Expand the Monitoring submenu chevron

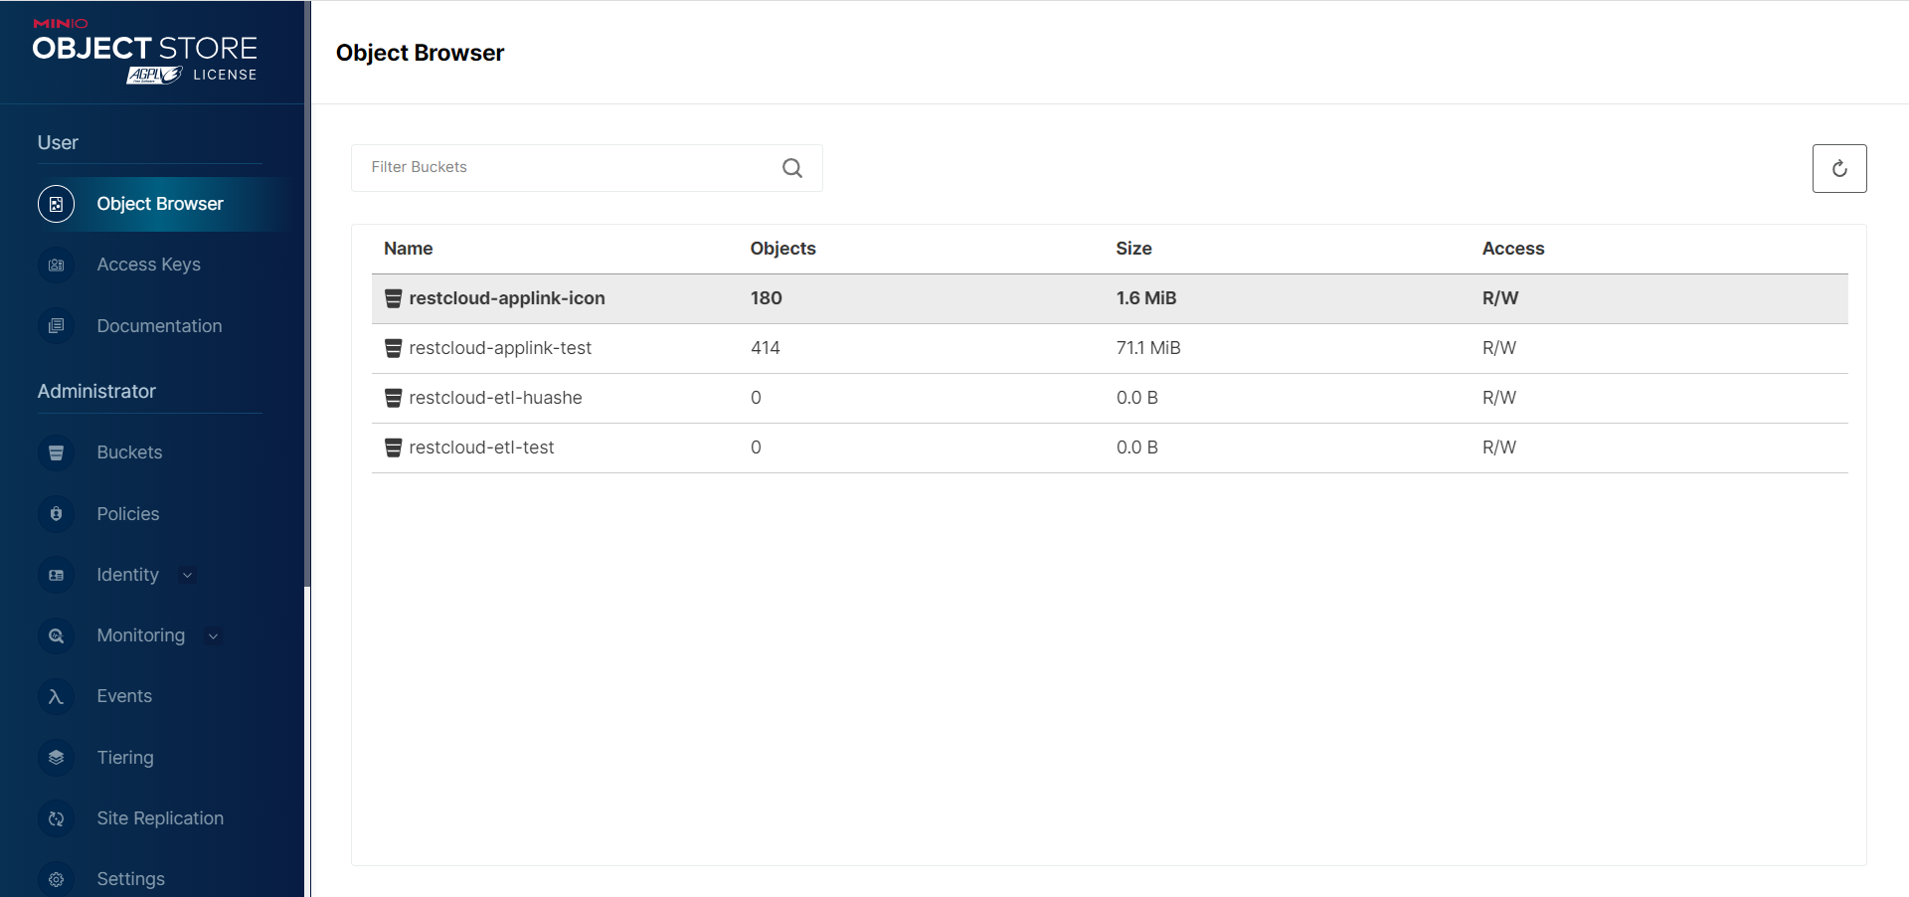point(213,636)
